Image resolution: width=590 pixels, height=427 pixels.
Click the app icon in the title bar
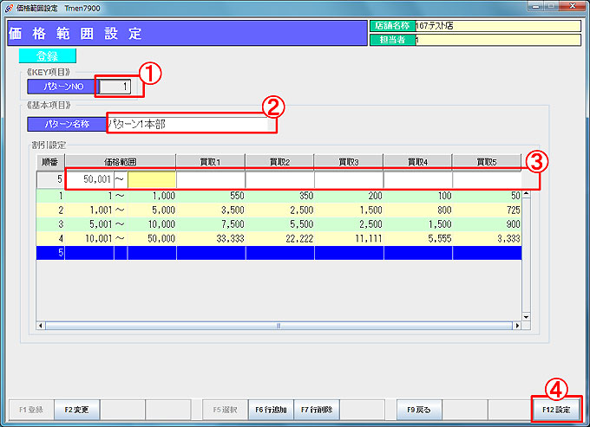click(8, 7)
